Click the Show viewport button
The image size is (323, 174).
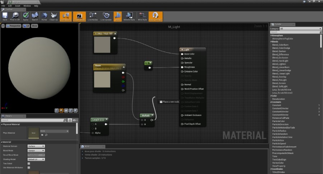(34, 26)
